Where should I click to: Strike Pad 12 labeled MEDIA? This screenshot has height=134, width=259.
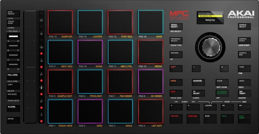(151, 52)
